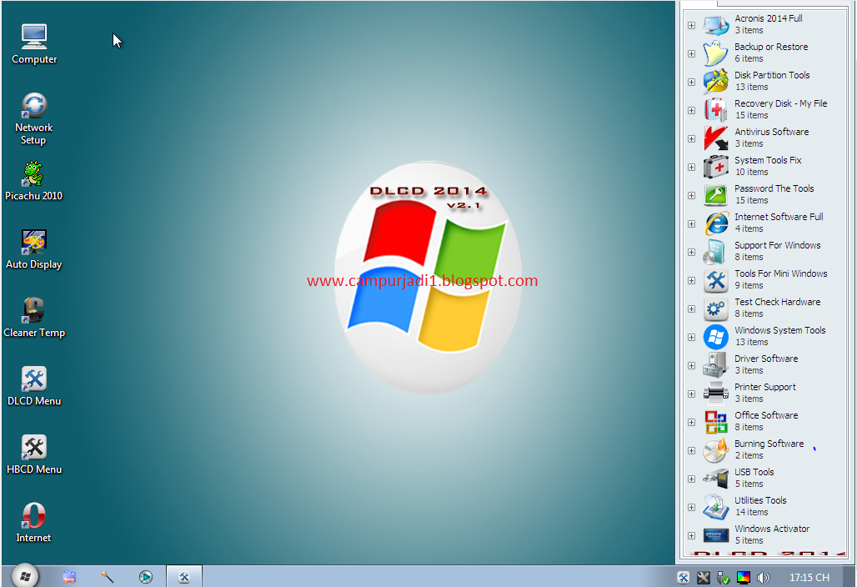This screenshot has height=587, width=857.
Task: Click the 17:15 CH taskbar clock
Action: tap(809, 577)
